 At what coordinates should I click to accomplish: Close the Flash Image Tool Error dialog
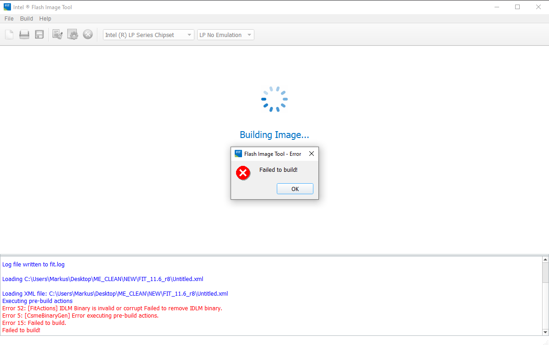point(312,154)
